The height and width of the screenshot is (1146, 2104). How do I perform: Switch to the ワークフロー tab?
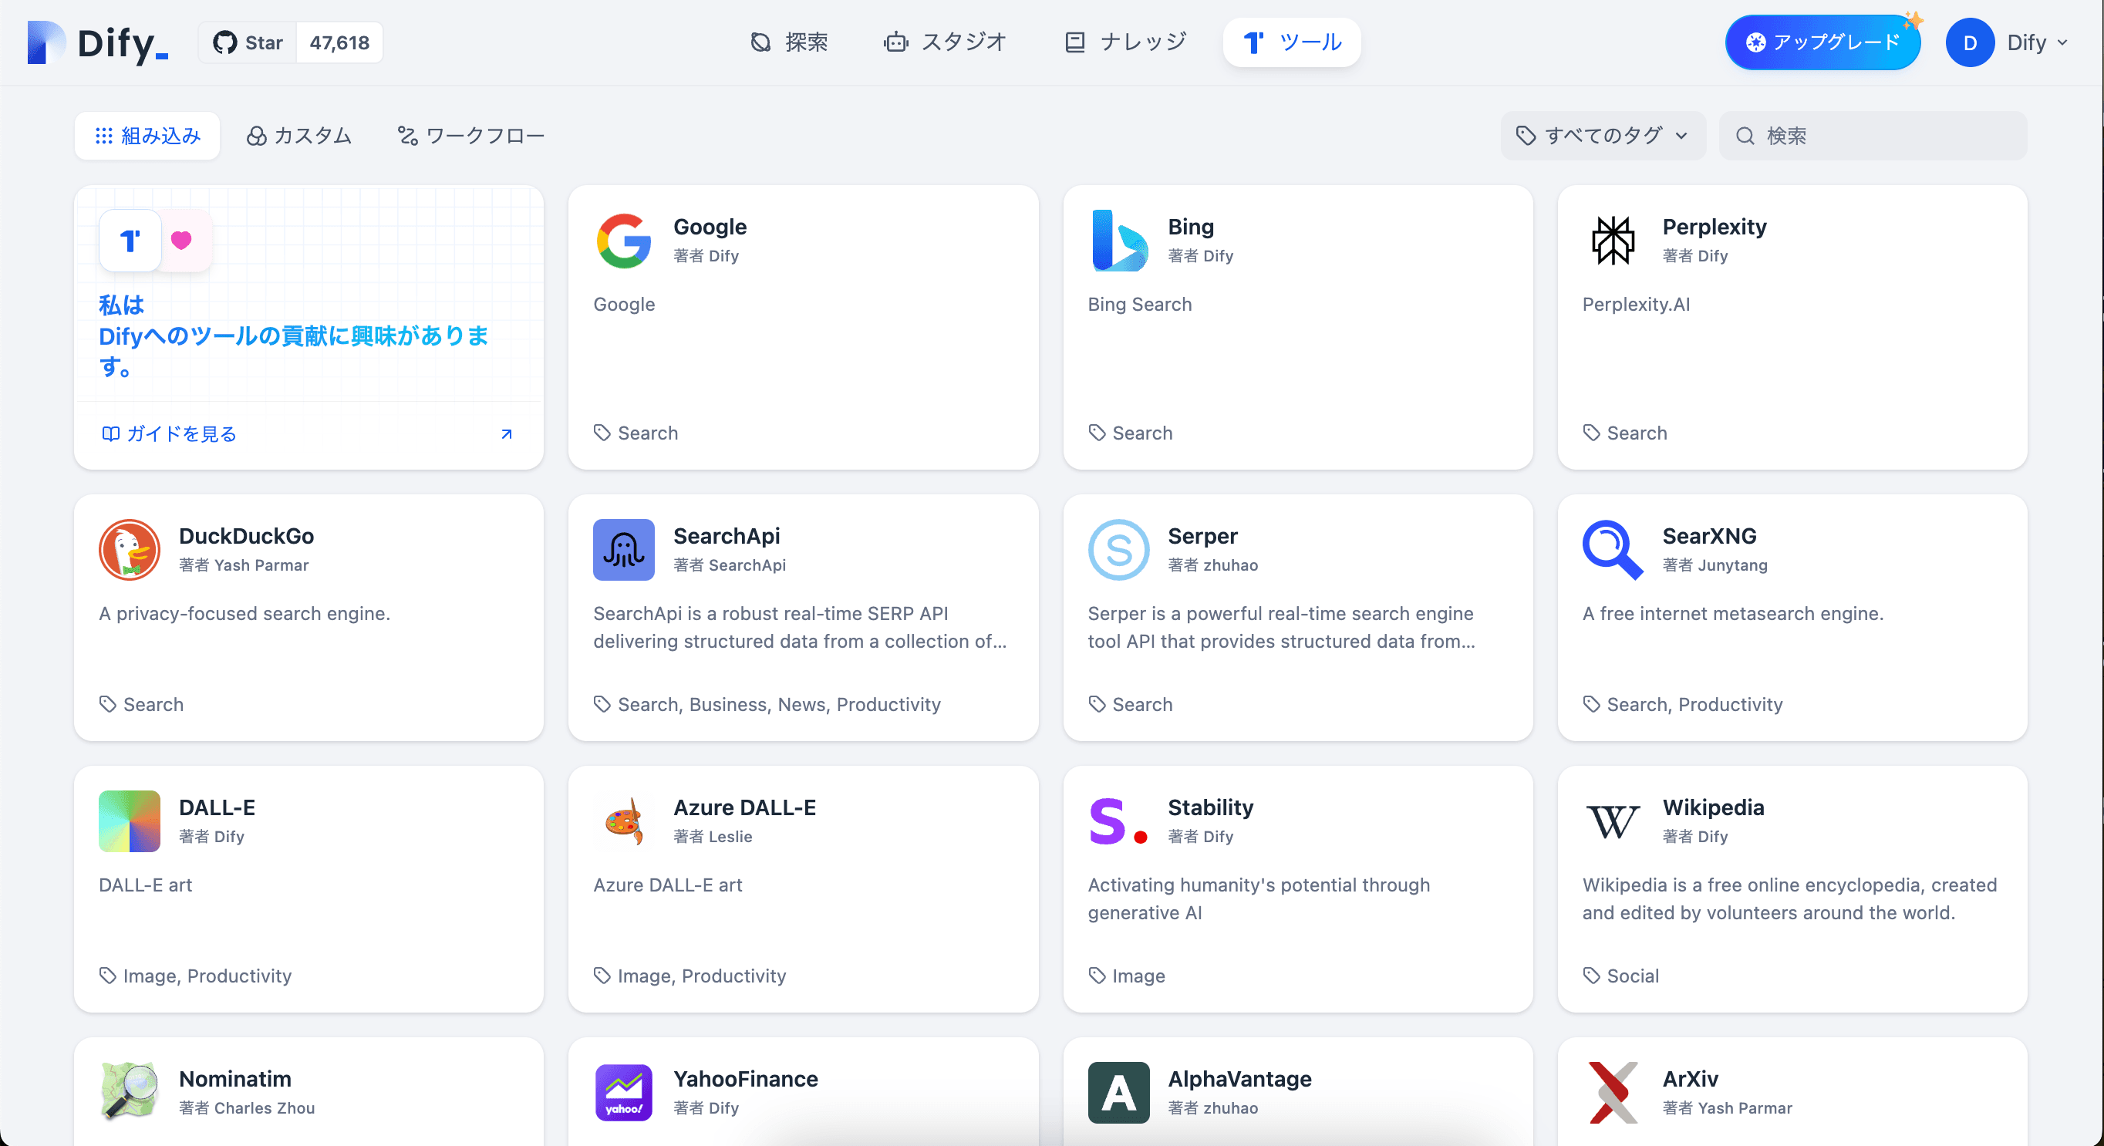471,136
